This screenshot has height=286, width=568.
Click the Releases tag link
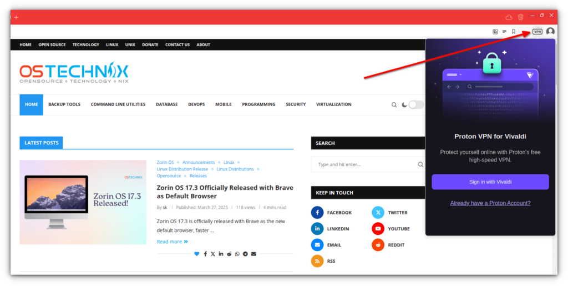pyautogui.click(x=198, y=176)
